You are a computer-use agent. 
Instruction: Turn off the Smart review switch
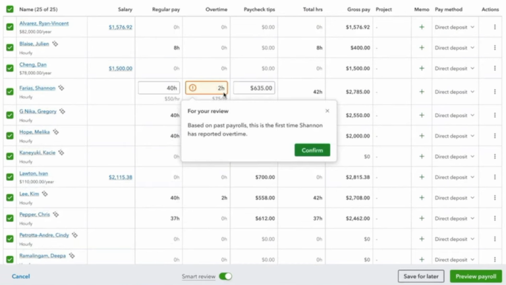click(x=225, y=276)
